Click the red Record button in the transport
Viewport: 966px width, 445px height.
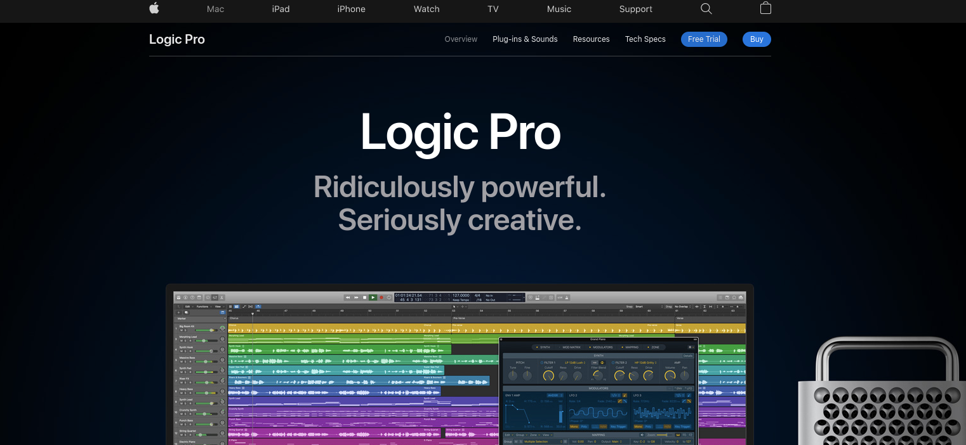tap(381, 297)
